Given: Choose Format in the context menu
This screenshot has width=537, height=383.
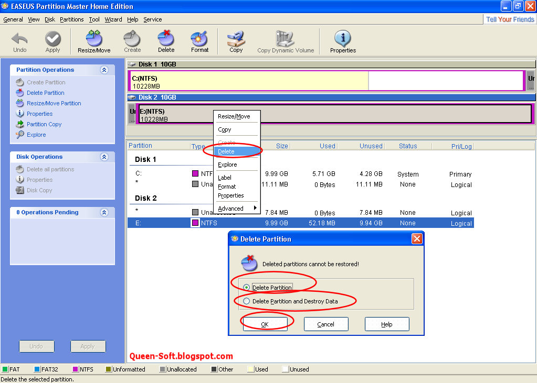Looking at the screenshot, I should 237,187.
